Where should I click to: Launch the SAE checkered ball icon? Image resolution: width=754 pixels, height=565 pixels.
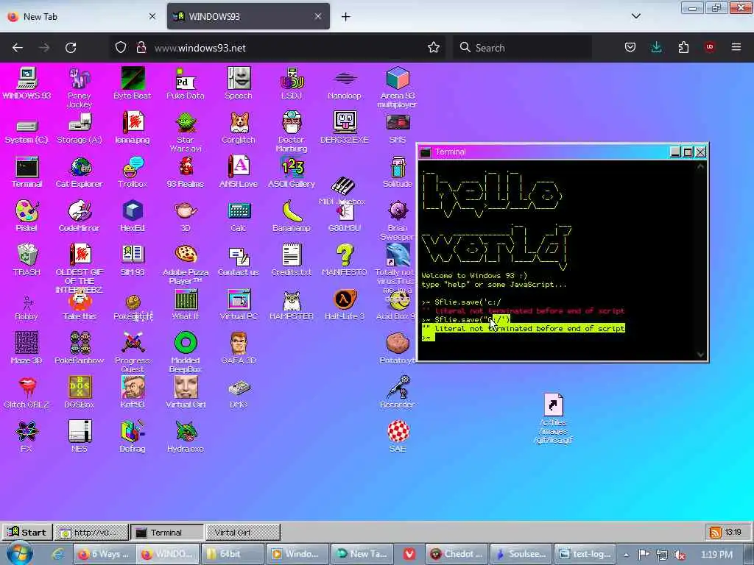pos(397,436)
